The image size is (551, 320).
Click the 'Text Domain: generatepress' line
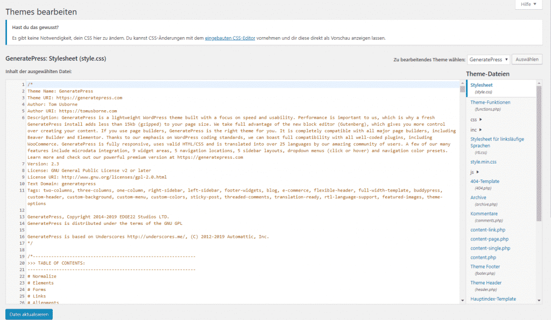[x=61, y=184]
